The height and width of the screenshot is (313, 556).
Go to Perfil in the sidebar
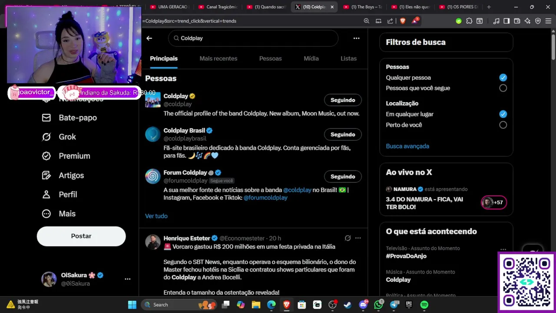[x=60, y=194]
